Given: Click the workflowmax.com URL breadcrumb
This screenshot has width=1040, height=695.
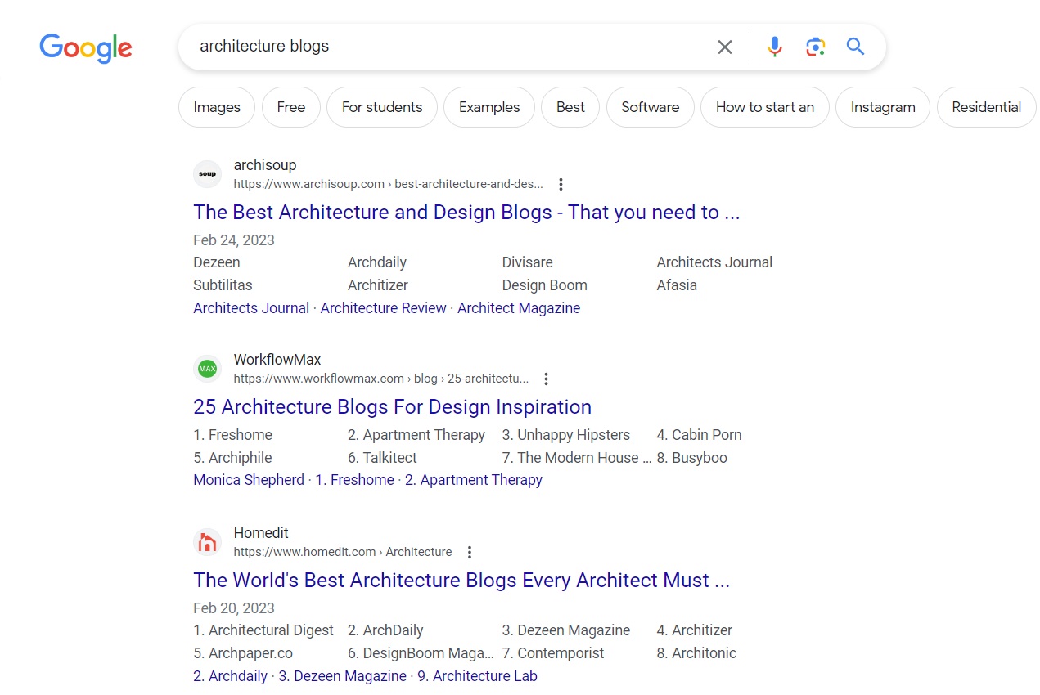Looking at the screenshot, I should pyautogui.click(x=381, y=379).
